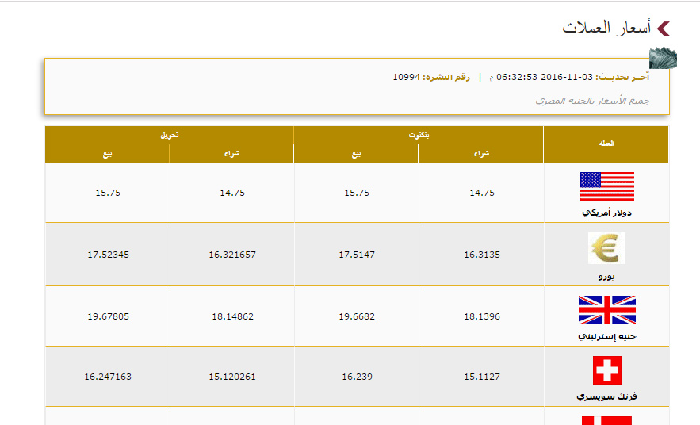Click the note جميع الأسعار بالجنيه المصري
Image resolution: width=700 pixels, height=425 pixels.
pyautogui.click(x=592, y=101)
